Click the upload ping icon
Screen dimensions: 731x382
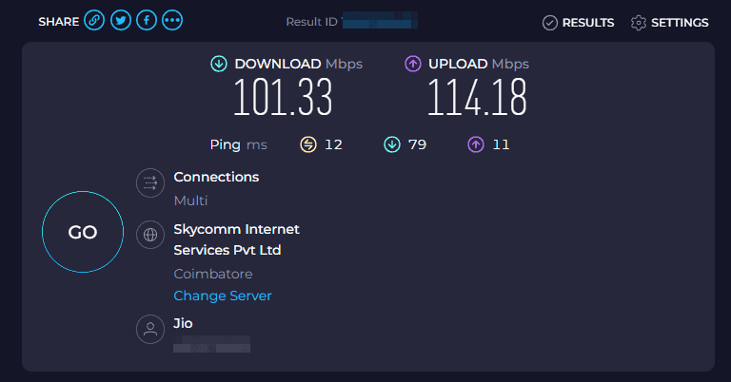(x=475, y=144)
